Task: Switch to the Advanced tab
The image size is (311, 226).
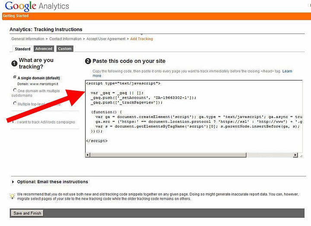Action: 44,49
